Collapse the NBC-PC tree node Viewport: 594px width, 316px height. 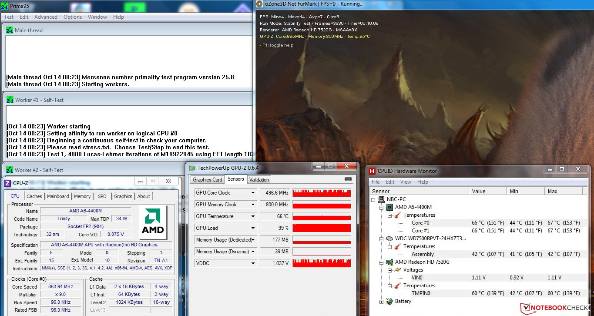pos(374,199)
